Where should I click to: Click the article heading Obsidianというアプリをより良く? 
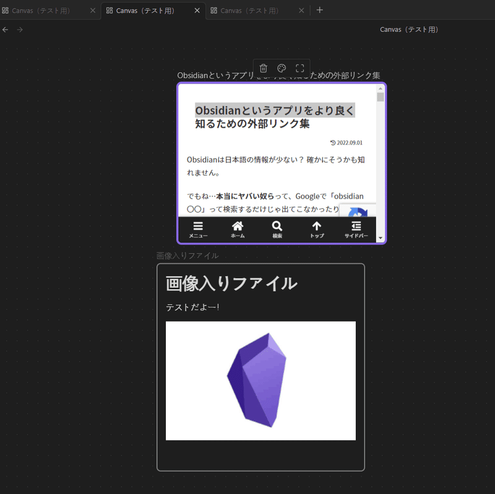(275, 111)
